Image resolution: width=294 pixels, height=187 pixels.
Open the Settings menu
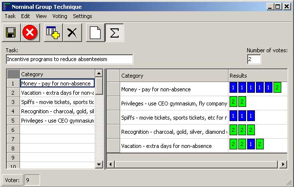[x=83, y=16]
